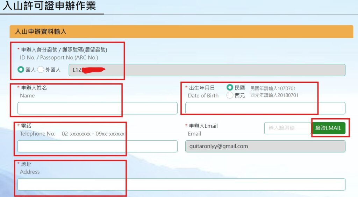Click the 申辦人姓名 field label

coord(34,88)
